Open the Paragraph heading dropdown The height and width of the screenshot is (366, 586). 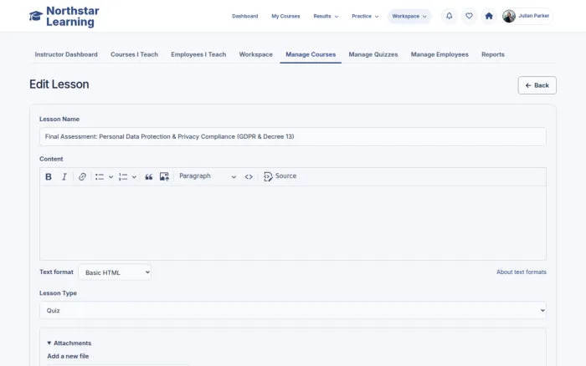pos(208,176)
